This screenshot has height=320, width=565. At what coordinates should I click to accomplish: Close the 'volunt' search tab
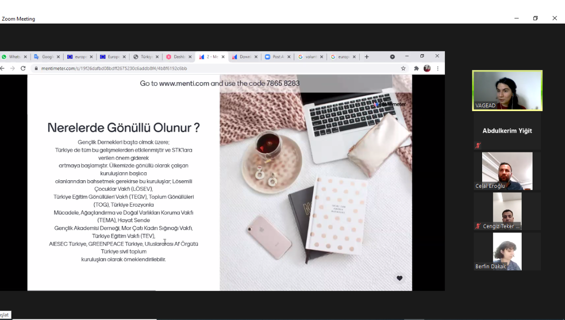point(322,57)
